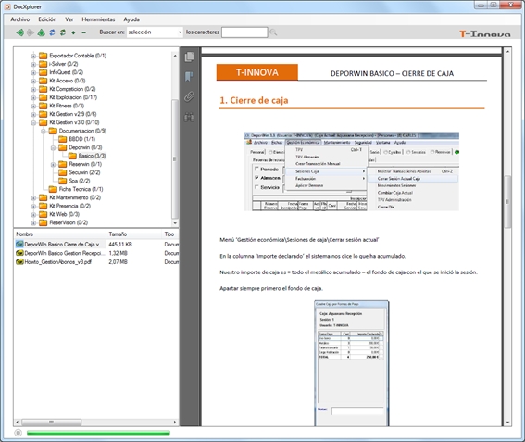
Task: Click the 2,07 MB size cell
Action: tap(118, 261)
